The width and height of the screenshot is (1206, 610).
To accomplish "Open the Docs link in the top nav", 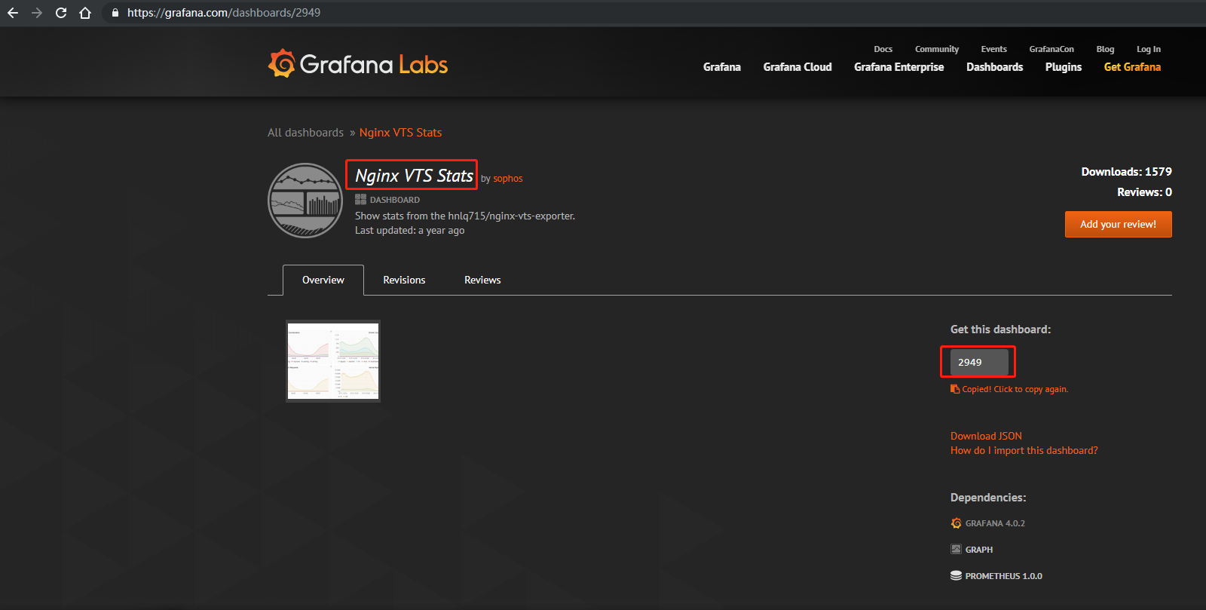I will coord(883,49).
